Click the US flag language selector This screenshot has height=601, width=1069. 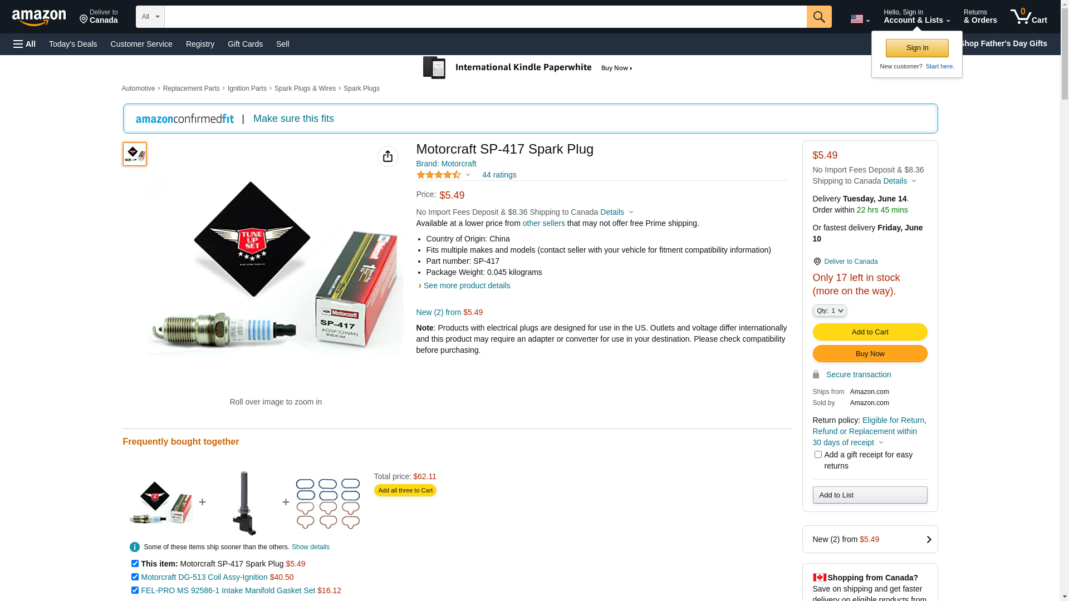click(x=859, y=19)
